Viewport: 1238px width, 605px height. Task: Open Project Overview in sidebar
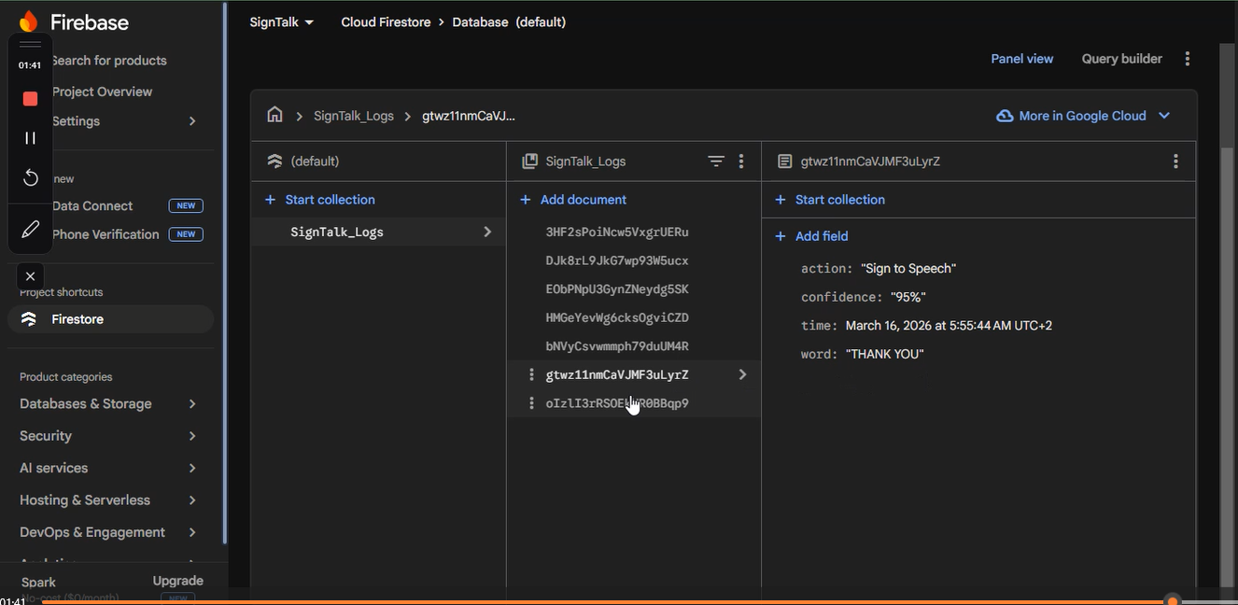pyautogui.click(x=102, y=91)
